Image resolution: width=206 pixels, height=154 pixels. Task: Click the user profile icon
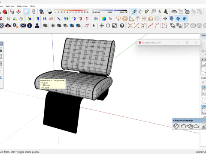[37, 26]
